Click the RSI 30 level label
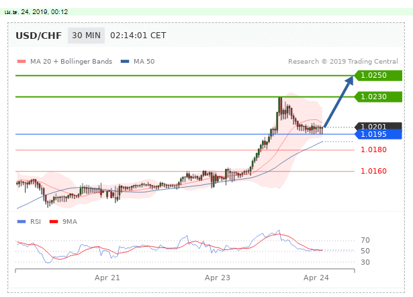Screen dimensions: 413x297 (x=365, y=262)
